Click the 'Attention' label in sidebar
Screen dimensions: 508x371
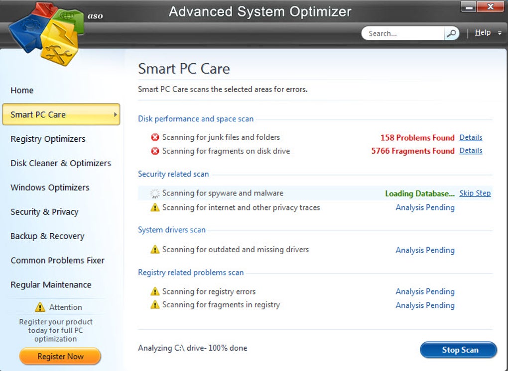65,307
